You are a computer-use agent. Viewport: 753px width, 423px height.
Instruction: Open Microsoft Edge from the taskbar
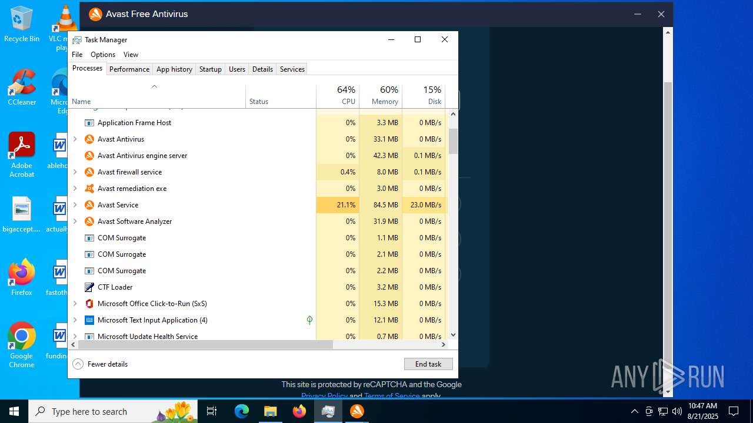tap(242, 411)
